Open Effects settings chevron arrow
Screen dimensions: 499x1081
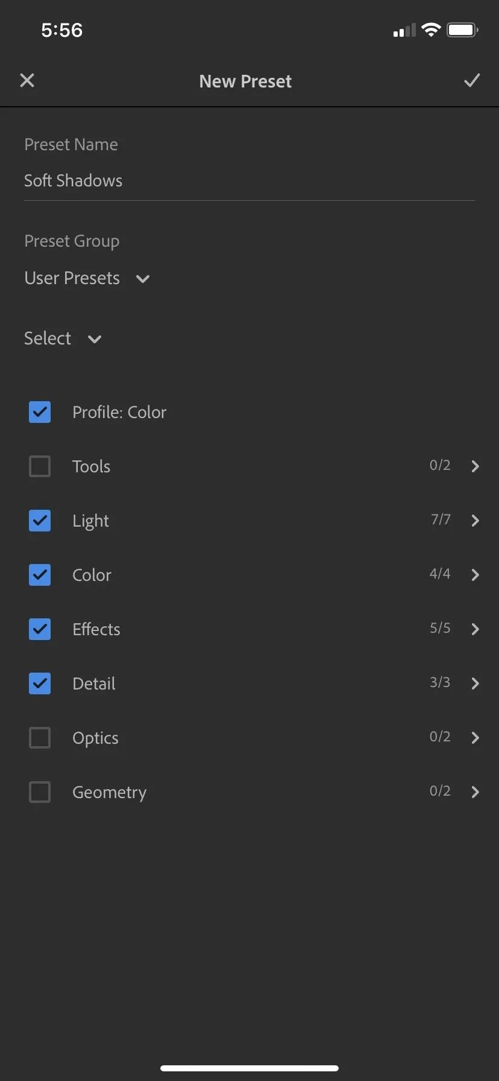point(475,629)
